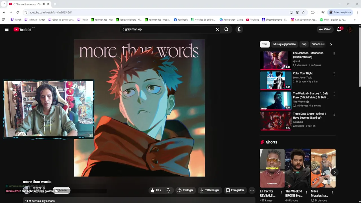Open options for the Lil Yachty short
This screenshot has width=361, height=203.
pyautogui.click(x=281, y=193)
